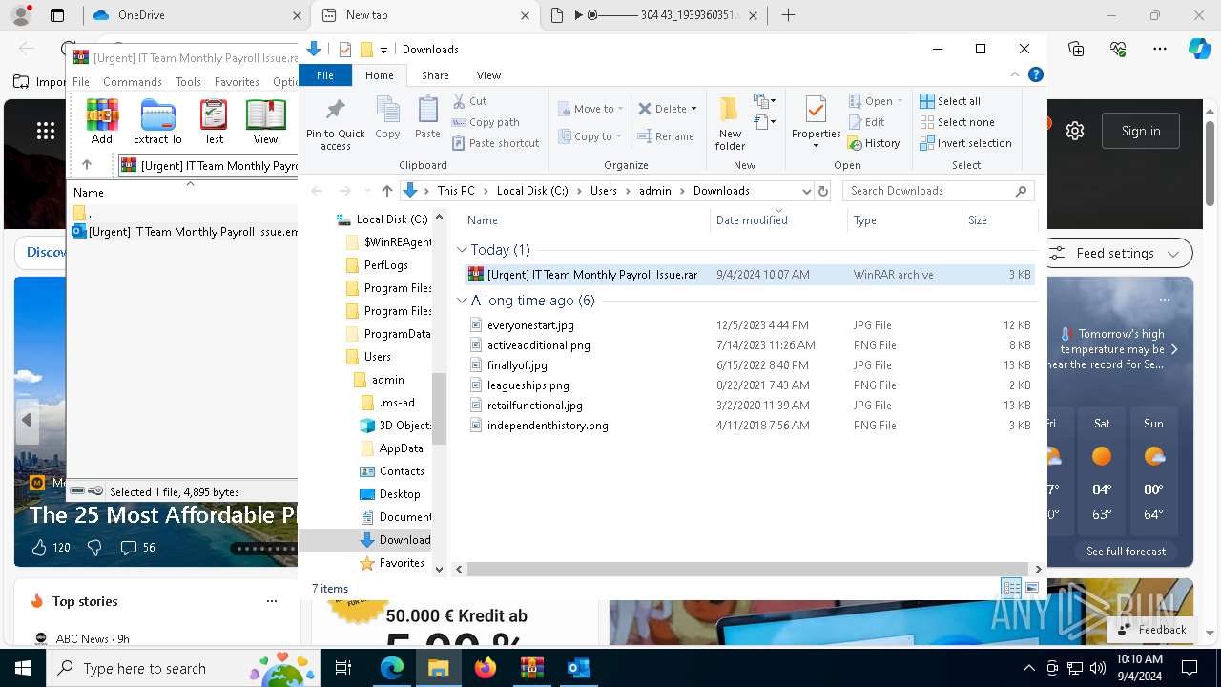Click the Properties checkmark icon
This screenshot has height=687, width=1221.
(816, 111)
